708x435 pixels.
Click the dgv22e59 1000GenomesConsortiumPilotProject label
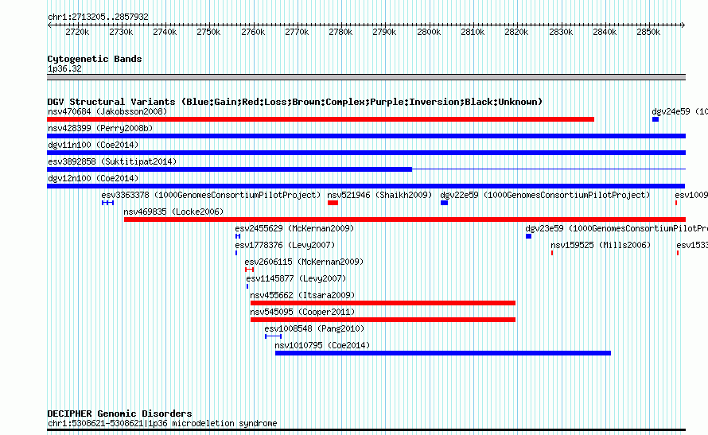(x=545, y=195)
